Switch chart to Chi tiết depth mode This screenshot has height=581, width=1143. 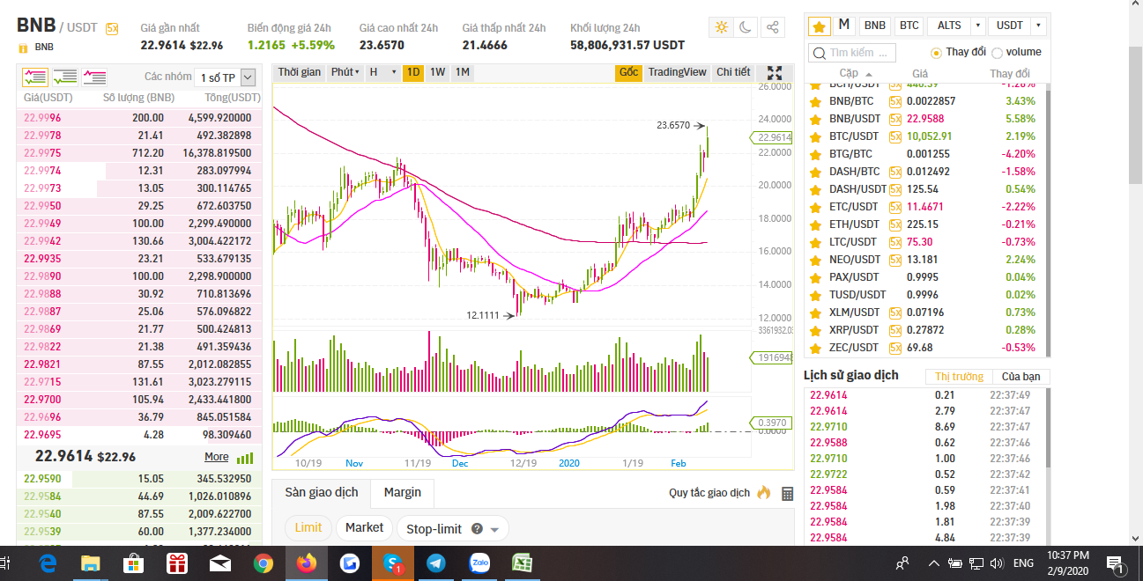(x=733, y=72)
